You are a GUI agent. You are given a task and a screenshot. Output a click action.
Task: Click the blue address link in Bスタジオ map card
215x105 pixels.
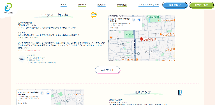[x=29, y=99]
